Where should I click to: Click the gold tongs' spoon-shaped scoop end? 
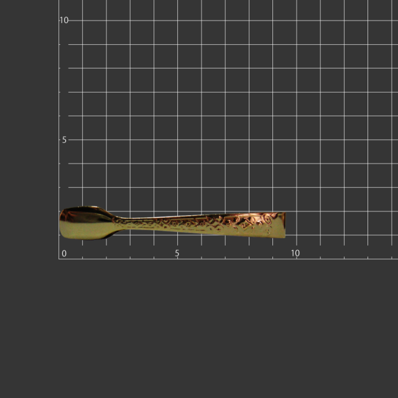coord(84,223)
